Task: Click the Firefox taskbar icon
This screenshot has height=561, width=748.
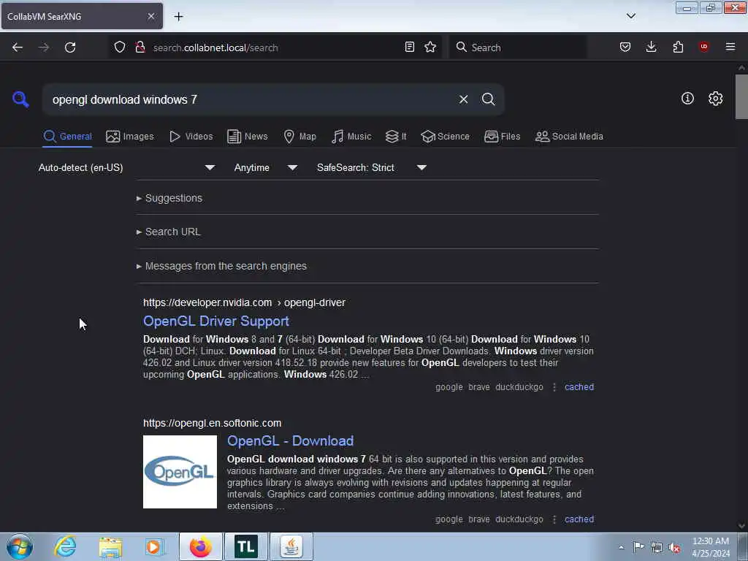Action: pyautogui.click(x=201, y=546)
